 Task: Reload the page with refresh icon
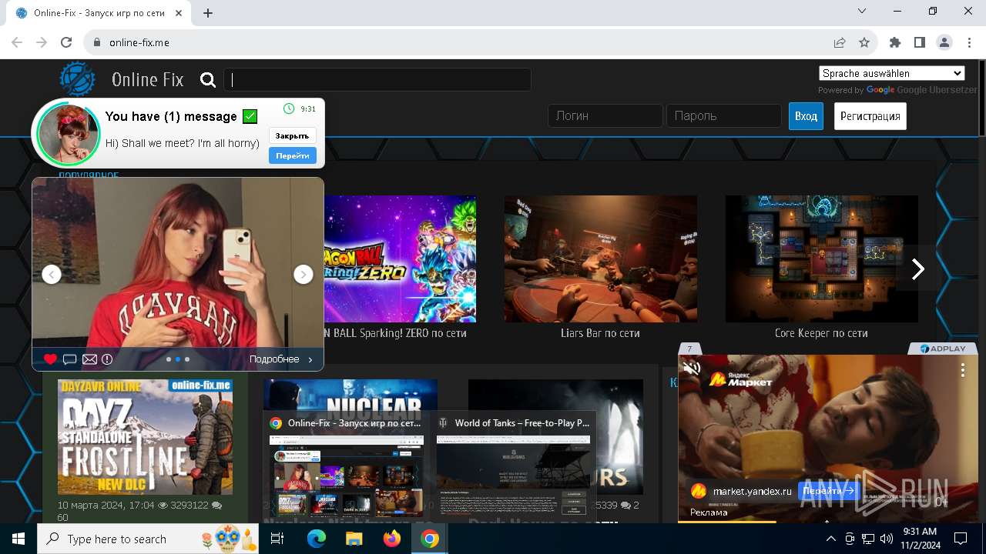tap(66, 42)
